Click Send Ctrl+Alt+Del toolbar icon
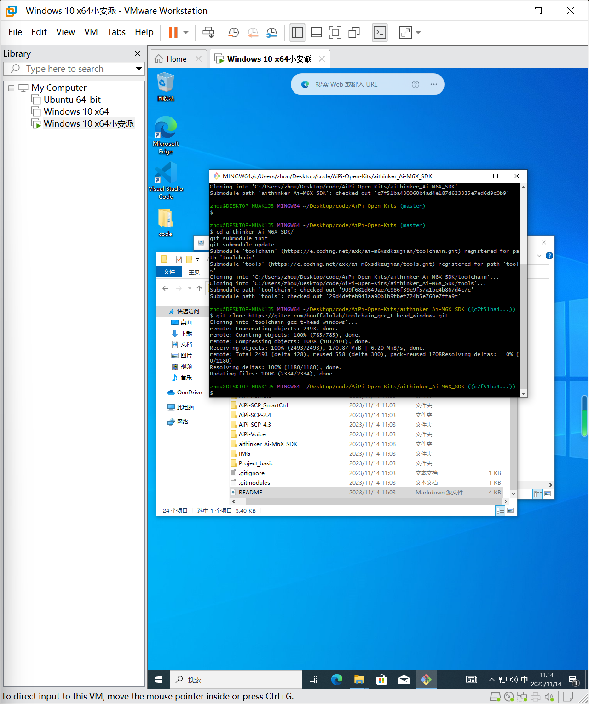 (208, 32)
